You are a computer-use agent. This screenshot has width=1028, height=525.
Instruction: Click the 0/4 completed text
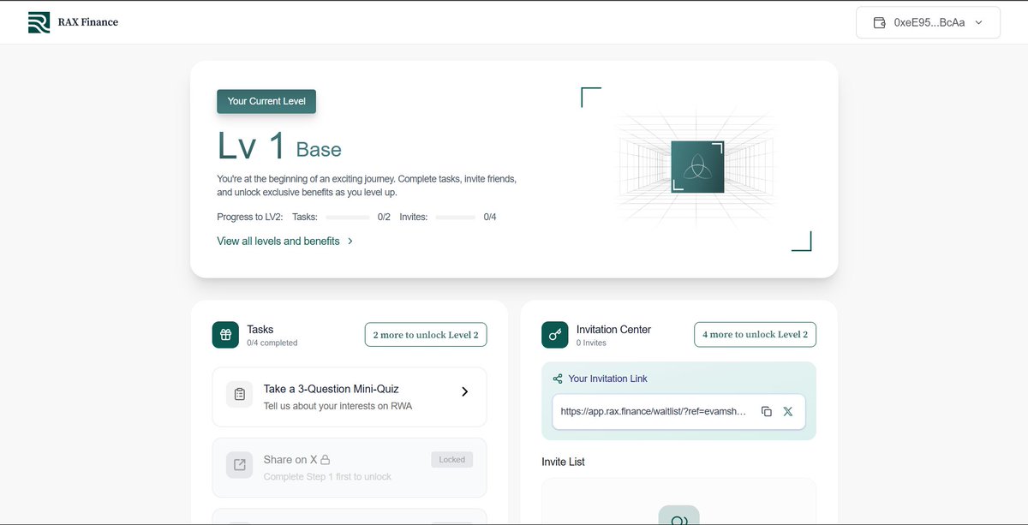point(272,343)
